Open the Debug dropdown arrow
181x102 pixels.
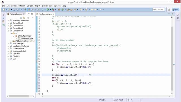(x=45, y=10)
